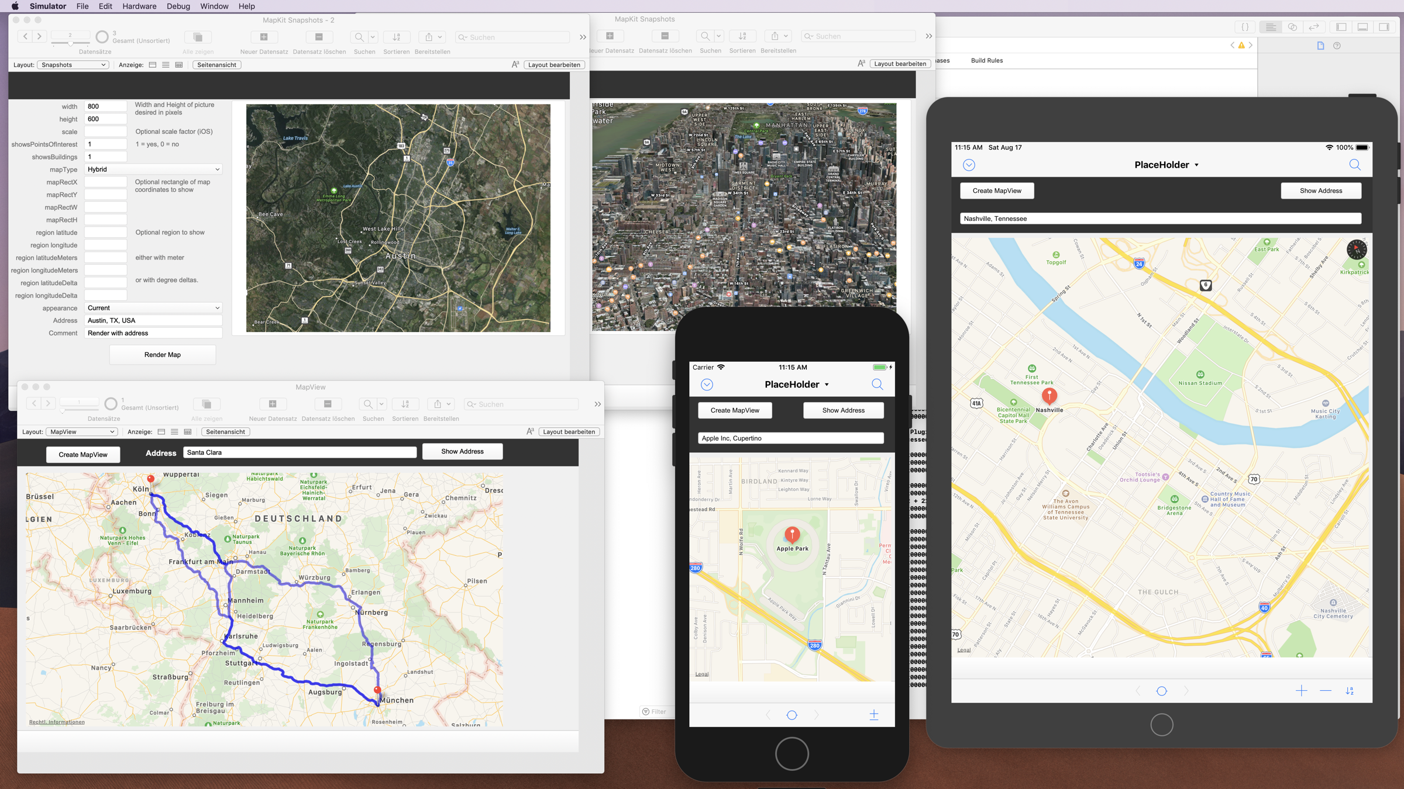
Task: Select the list view Anzeige toggle in Snapshots layout bar
Action: 166,65
